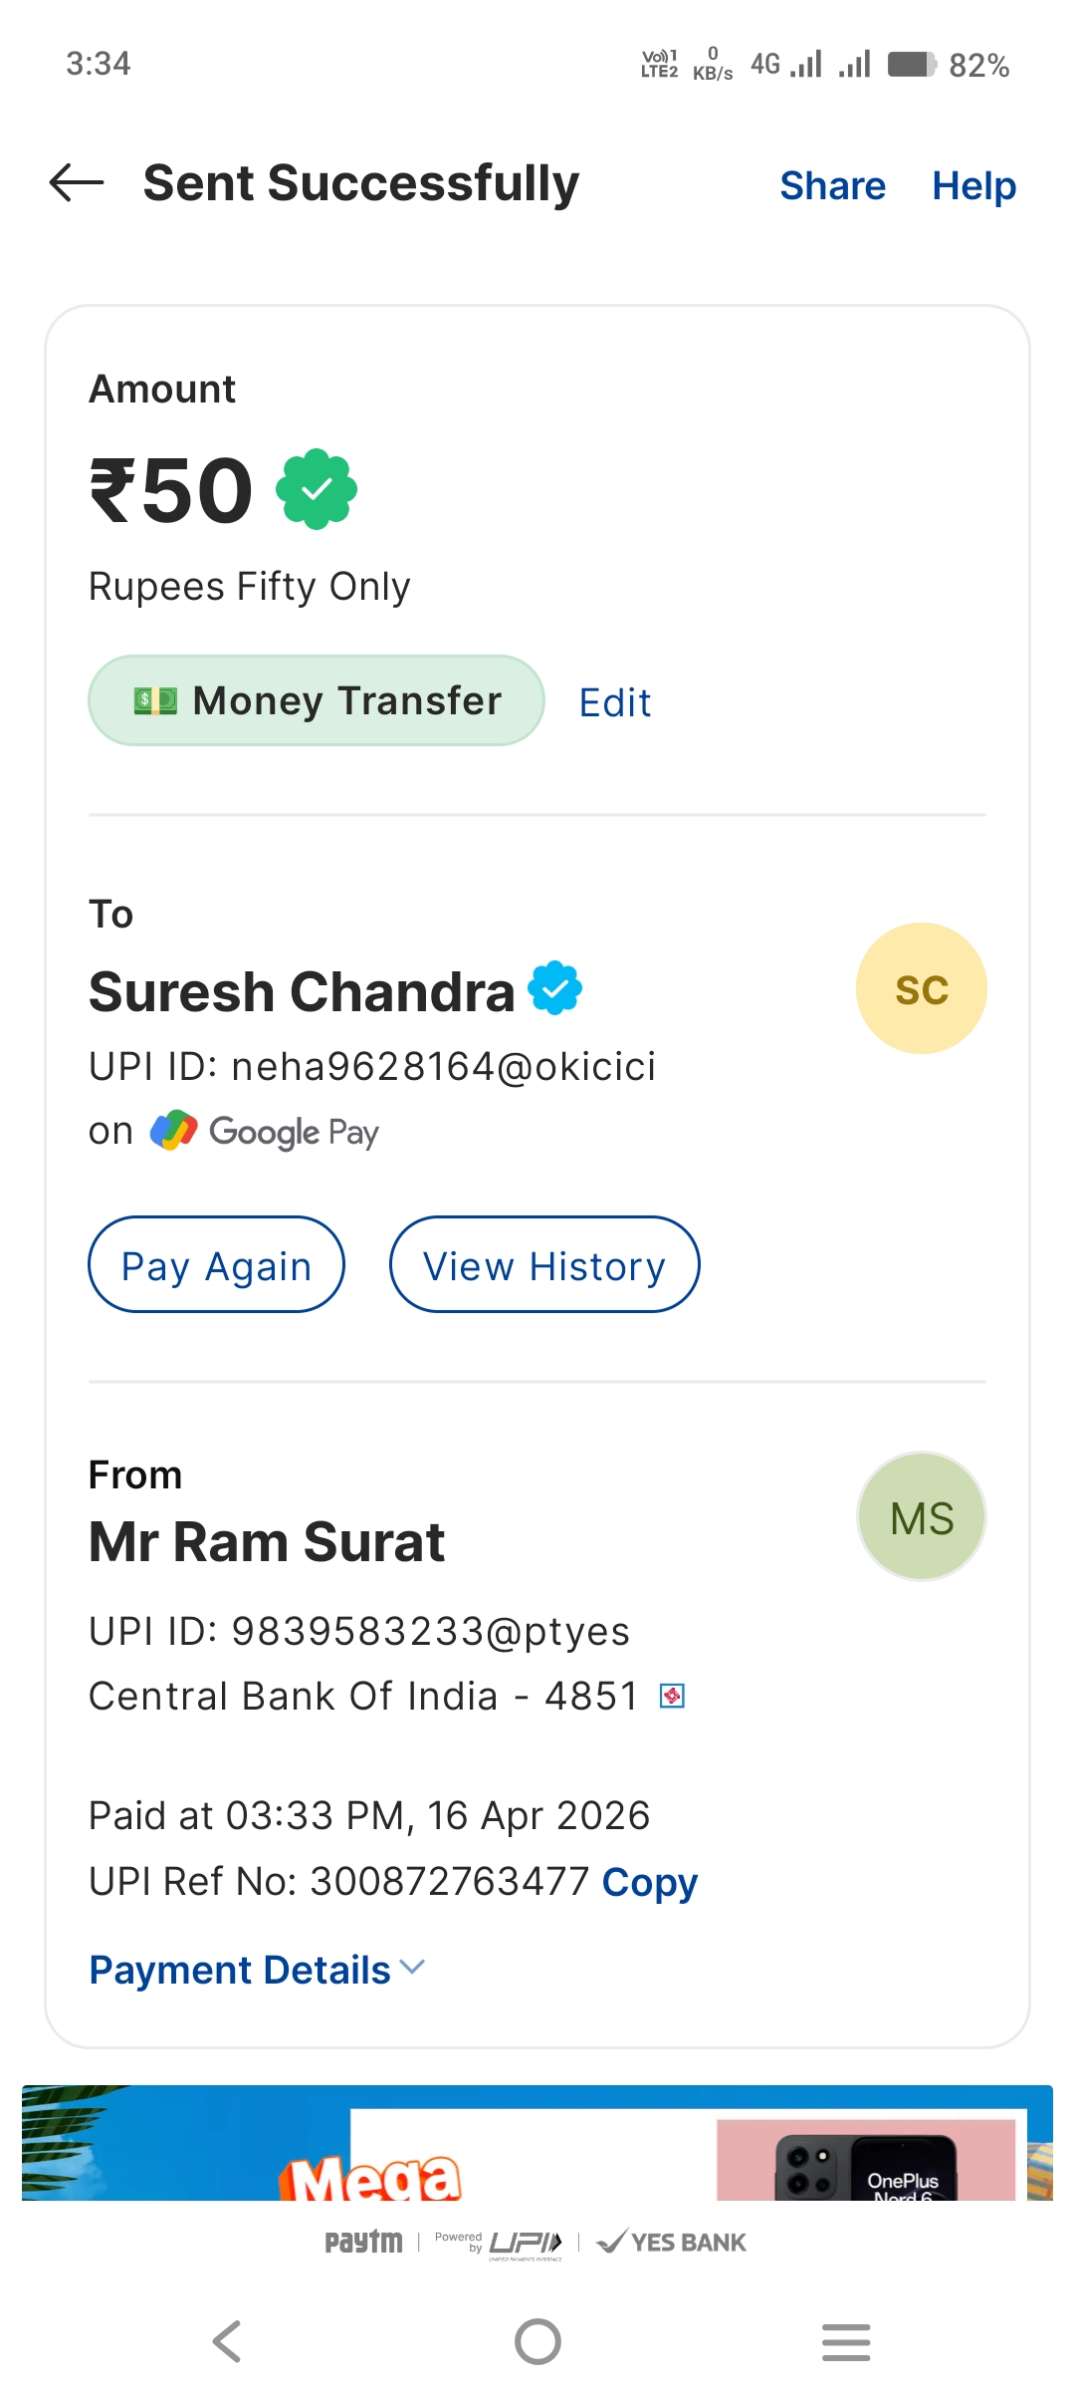Open the Android recent apps menu

845,2341
